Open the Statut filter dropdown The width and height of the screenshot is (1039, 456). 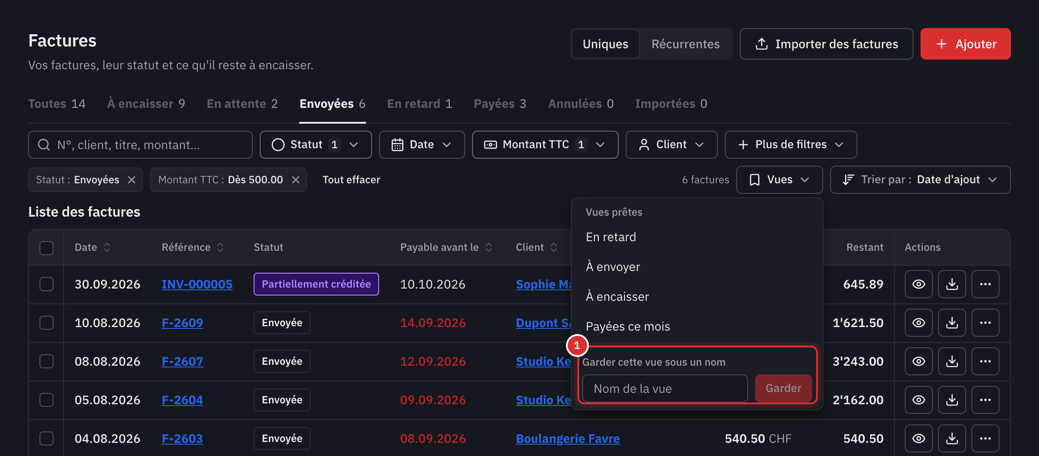coord(315,145)
